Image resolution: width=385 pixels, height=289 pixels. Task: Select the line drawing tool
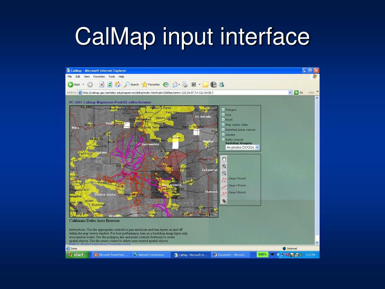coord(224,187)
